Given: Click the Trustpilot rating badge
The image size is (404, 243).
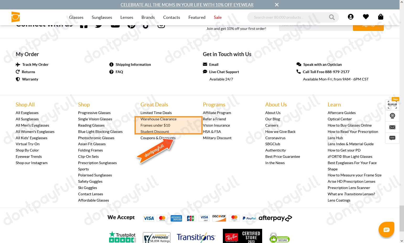Looking at the screenshot, I should coord(122,237).
